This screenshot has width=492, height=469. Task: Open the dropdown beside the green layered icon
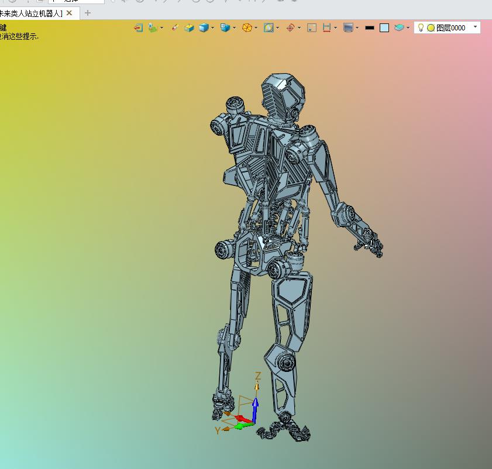coord(162,28)
